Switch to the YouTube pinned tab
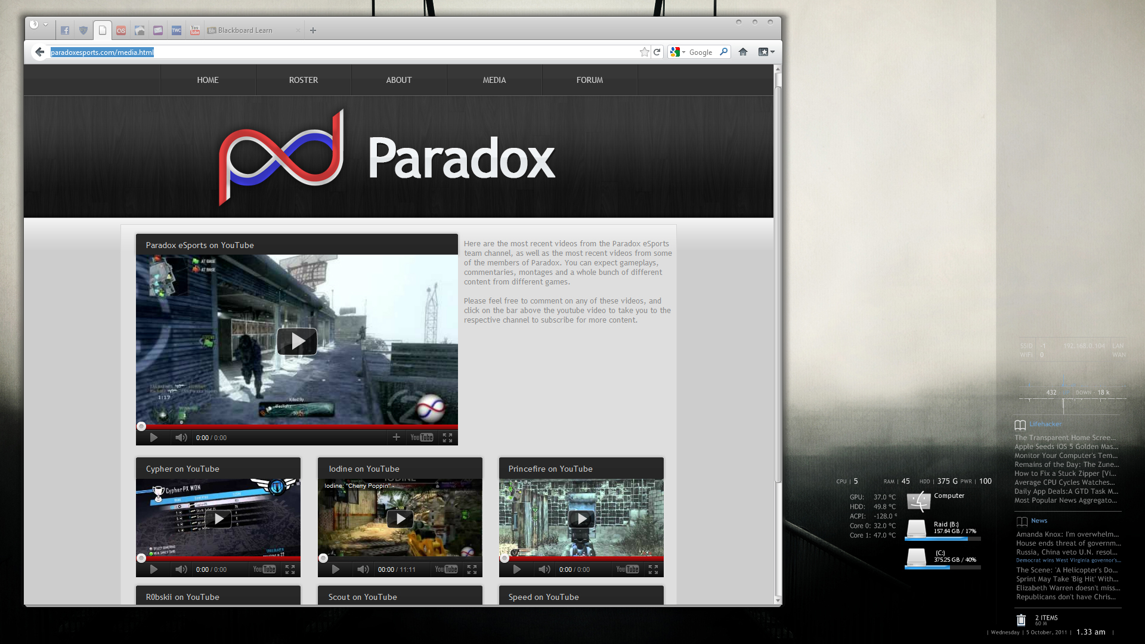 [x=195, y=30]
